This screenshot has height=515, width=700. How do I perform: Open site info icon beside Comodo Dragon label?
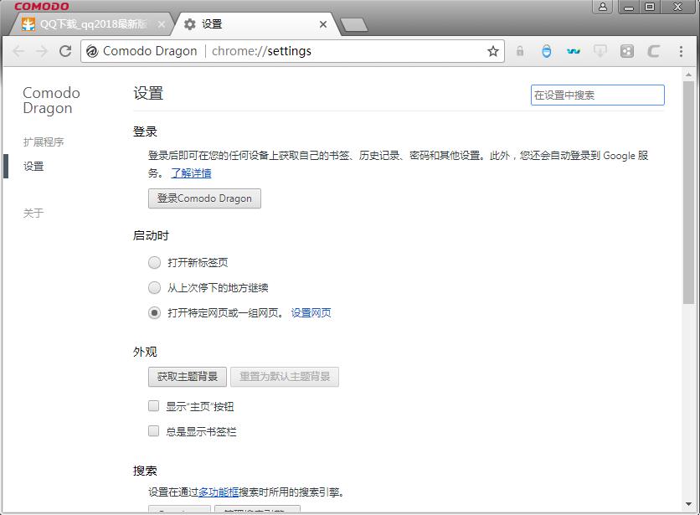coord(92,51)
